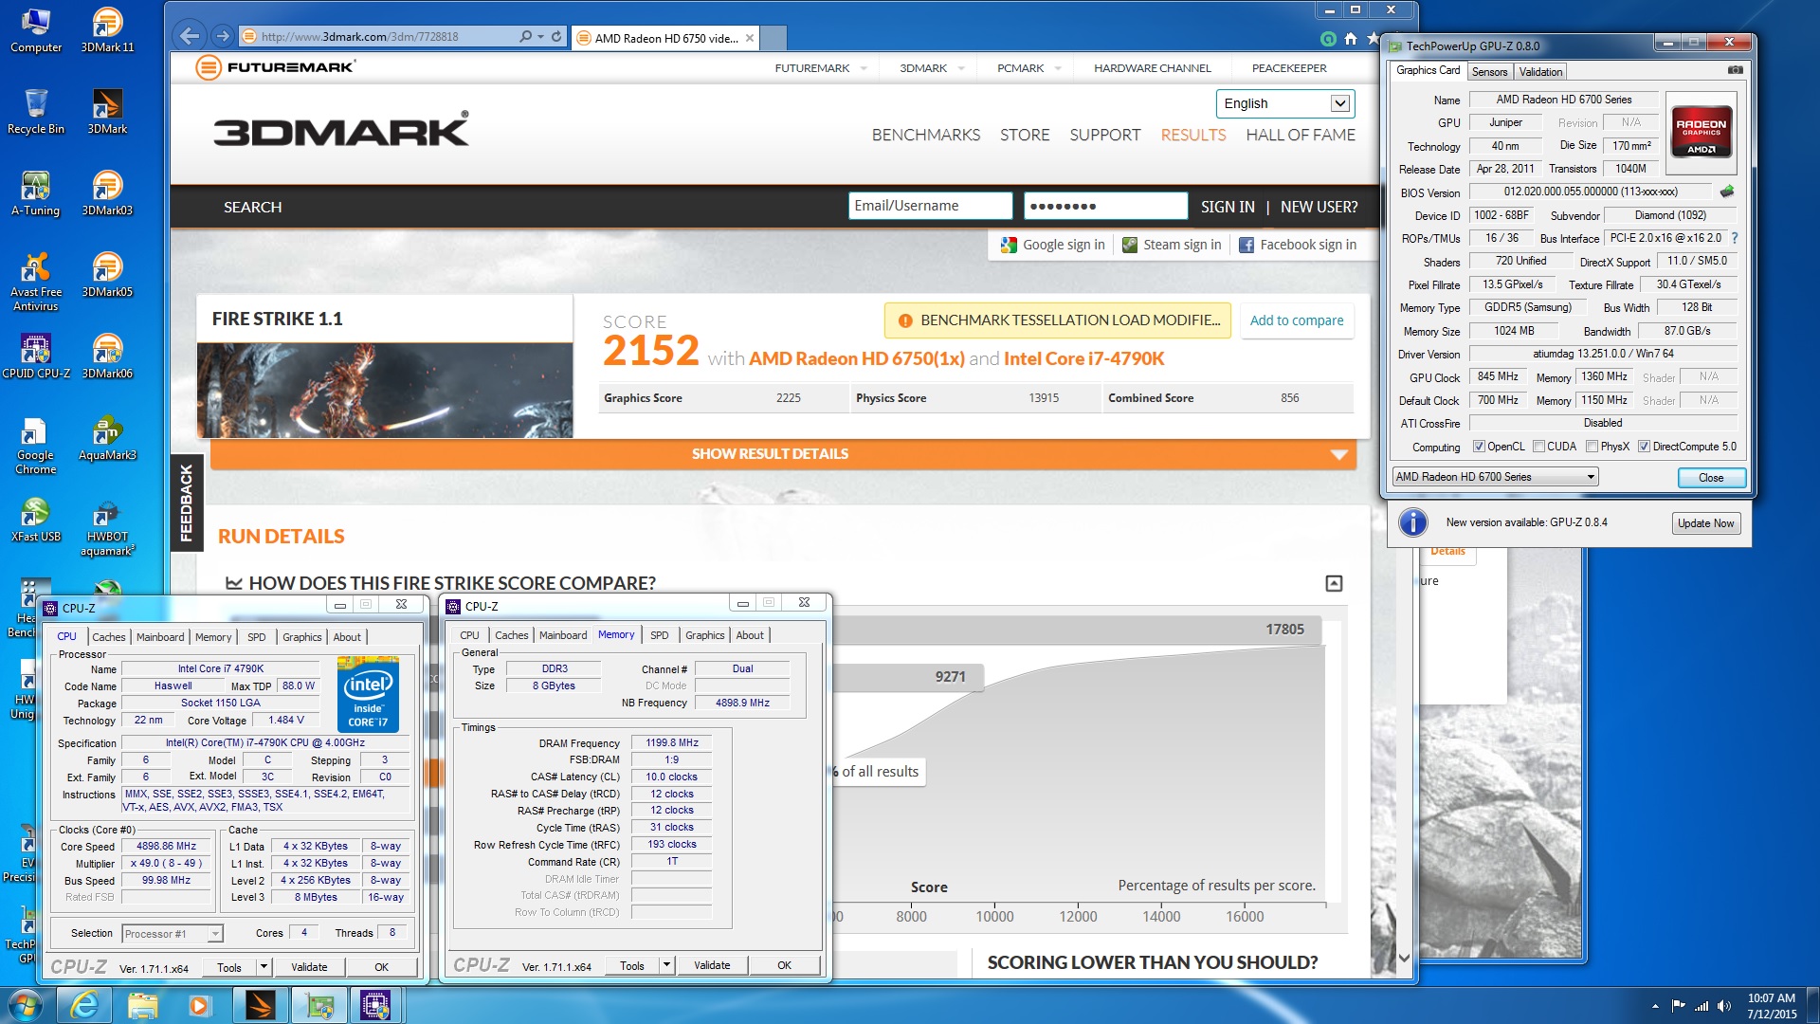The image size is (1820, 1024).
Task: Click the Windows Start button
Action: point(25,1005)
